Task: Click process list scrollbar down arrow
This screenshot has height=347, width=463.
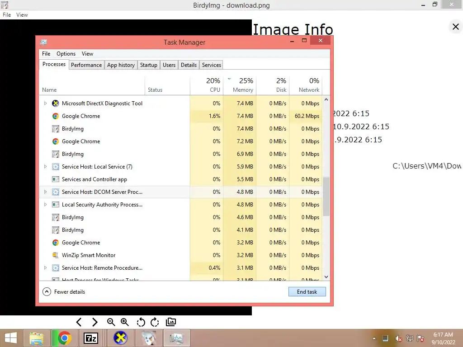Action: coord(326,277)
